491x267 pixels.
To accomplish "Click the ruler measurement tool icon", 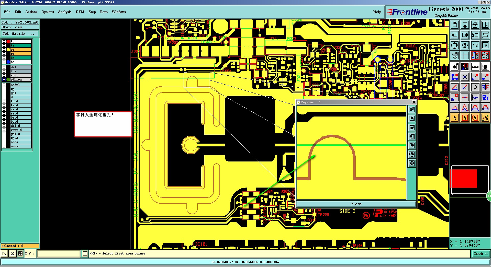I will pos(475,67).
